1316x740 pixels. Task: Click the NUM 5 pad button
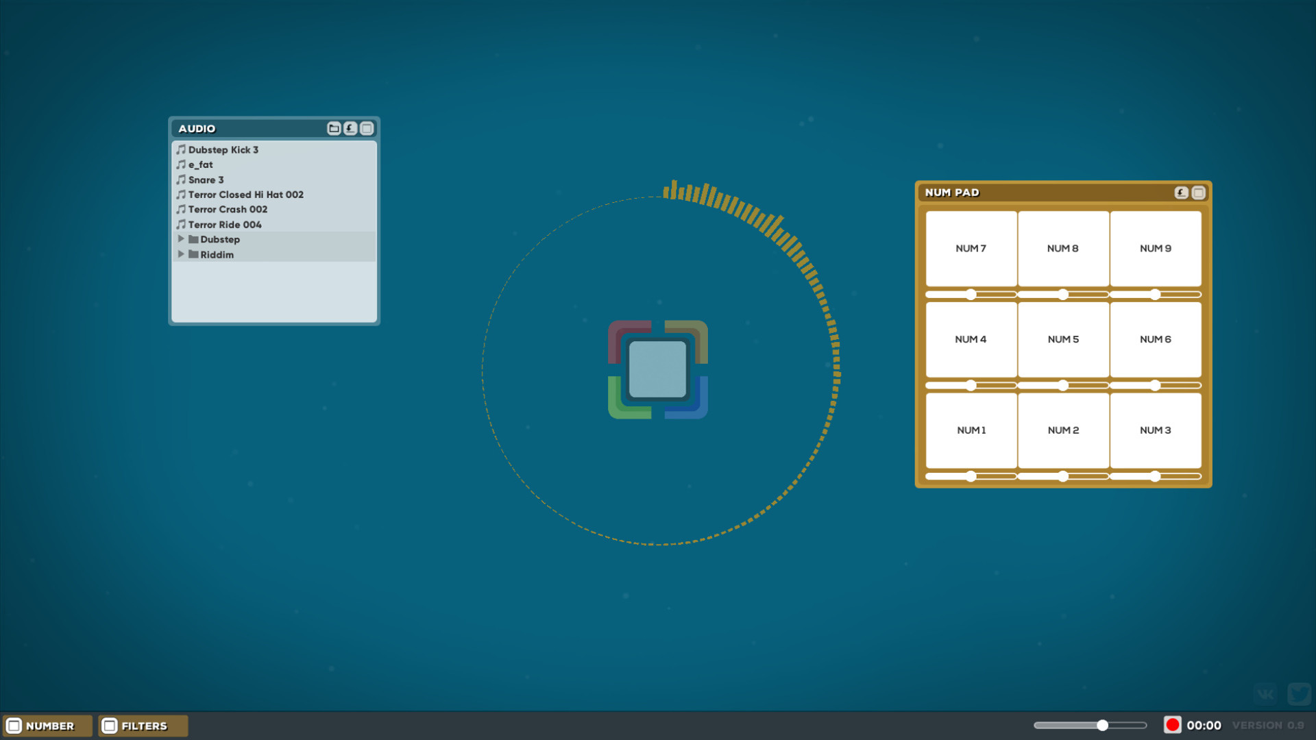(1062, 339)
